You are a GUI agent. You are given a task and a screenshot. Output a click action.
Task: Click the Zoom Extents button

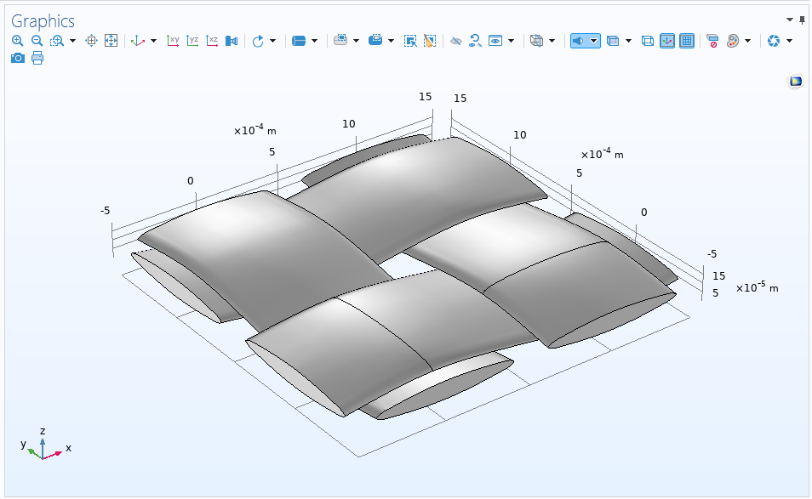[x=111, y=41]
